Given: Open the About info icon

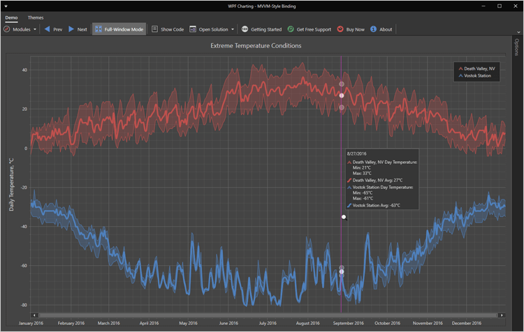Looking at the screenshot, I should (x=373, y=29).
